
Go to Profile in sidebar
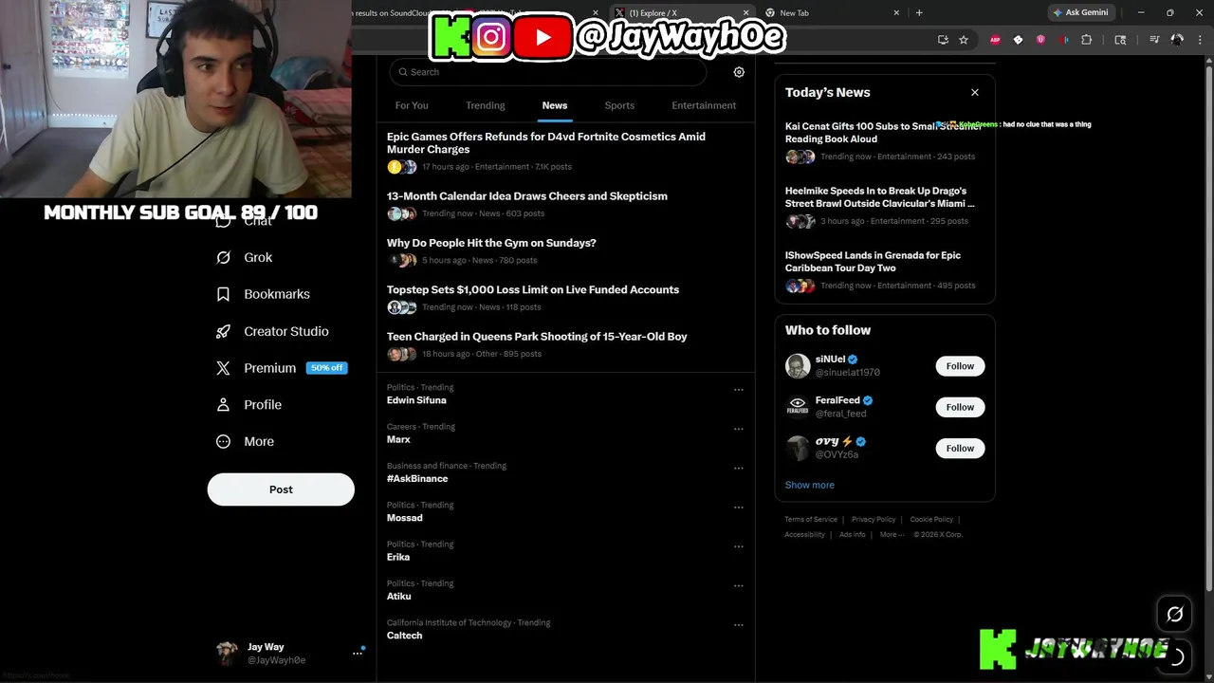pos(248,404)
